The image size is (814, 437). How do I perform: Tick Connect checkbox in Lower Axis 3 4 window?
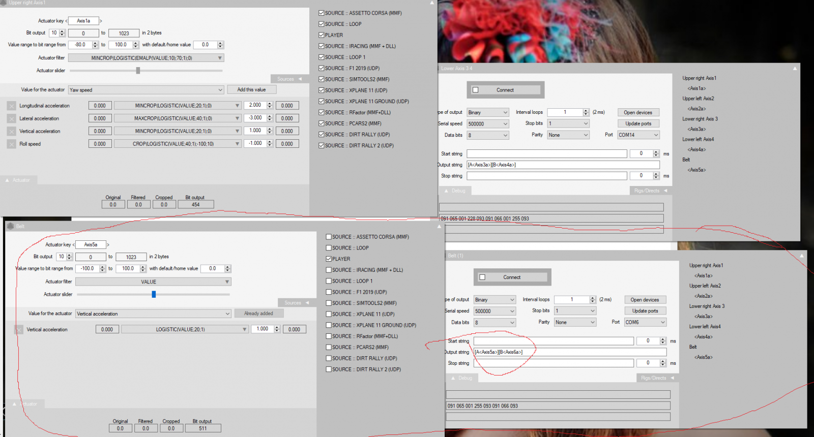[476, 90]
